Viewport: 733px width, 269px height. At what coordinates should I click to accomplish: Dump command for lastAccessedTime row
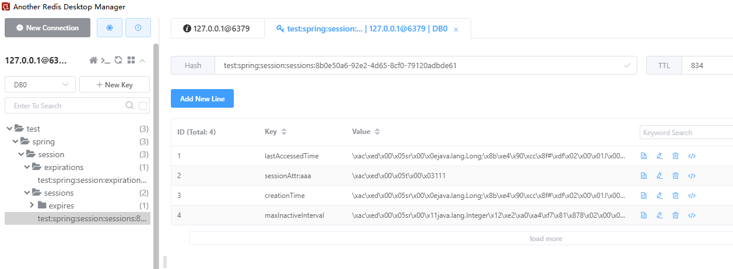(692, 156)
